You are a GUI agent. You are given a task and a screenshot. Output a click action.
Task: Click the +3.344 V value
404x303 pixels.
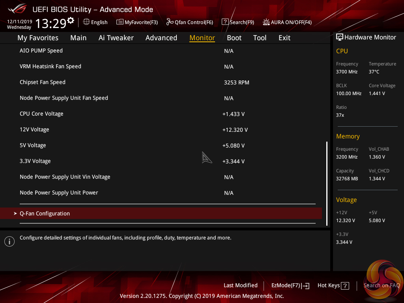(x=234, y=161)
